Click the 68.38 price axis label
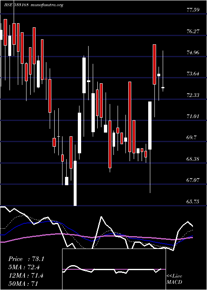 pyautogui.click(x=193, y=159)
